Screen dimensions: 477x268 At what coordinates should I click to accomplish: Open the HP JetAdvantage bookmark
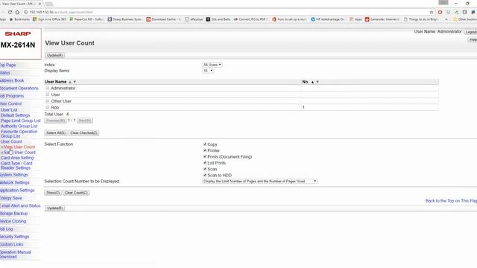point(328,19)
